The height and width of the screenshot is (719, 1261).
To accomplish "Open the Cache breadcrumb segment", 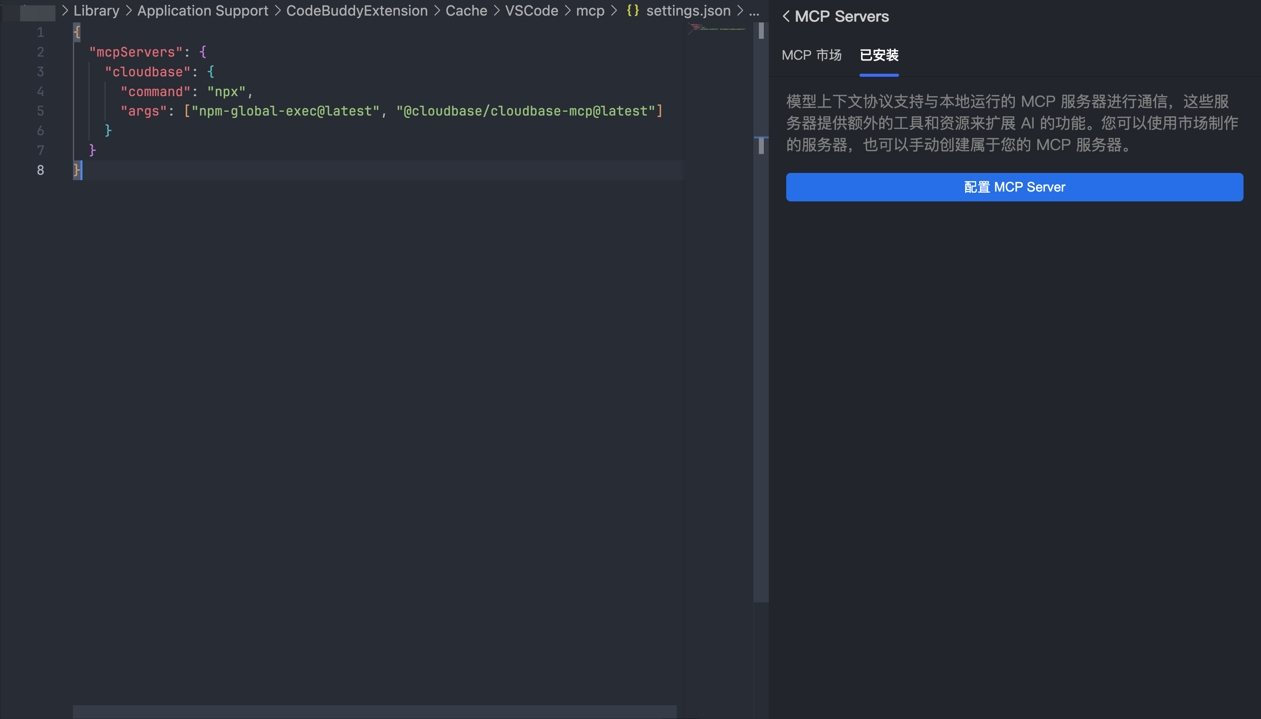I will click(466, 10).
